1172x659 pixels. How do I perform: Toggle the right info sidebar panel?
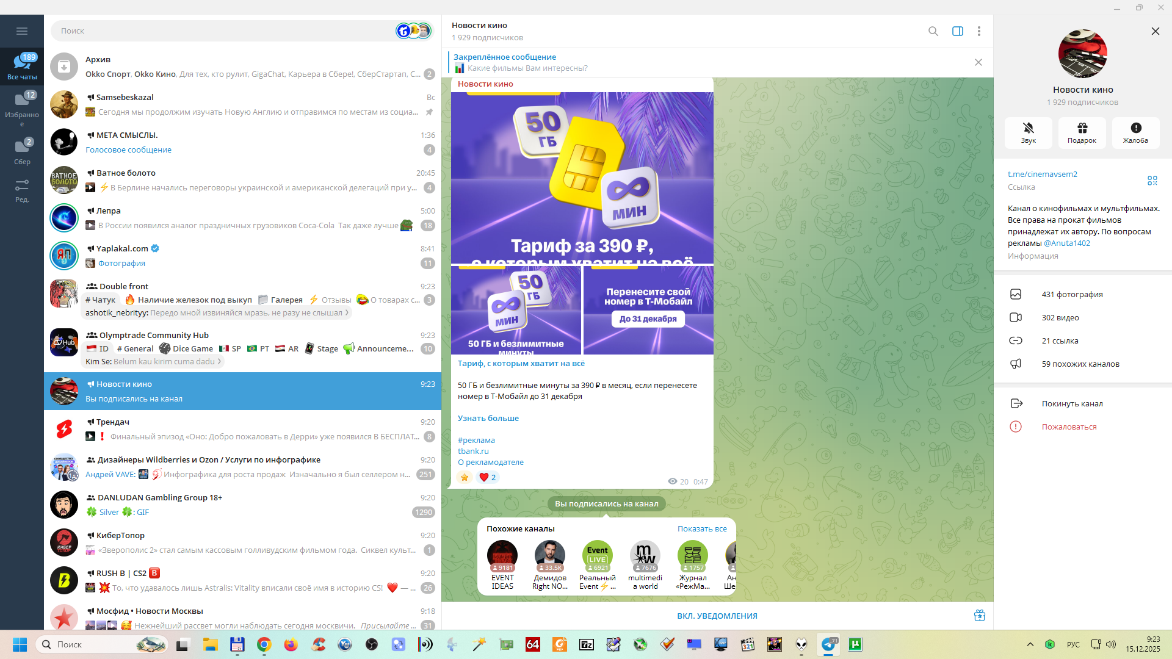click(x=957, y=31)
